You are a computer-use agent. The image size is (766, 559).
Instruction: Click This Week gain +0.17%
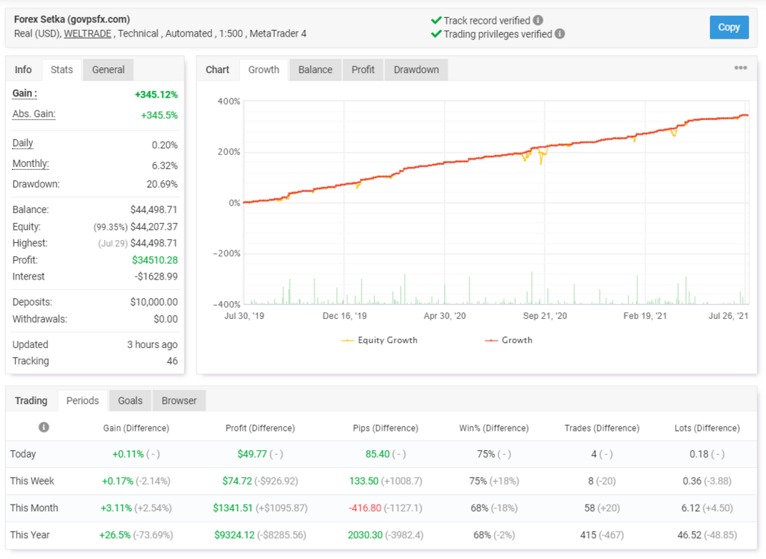click(x=117, y=481)
